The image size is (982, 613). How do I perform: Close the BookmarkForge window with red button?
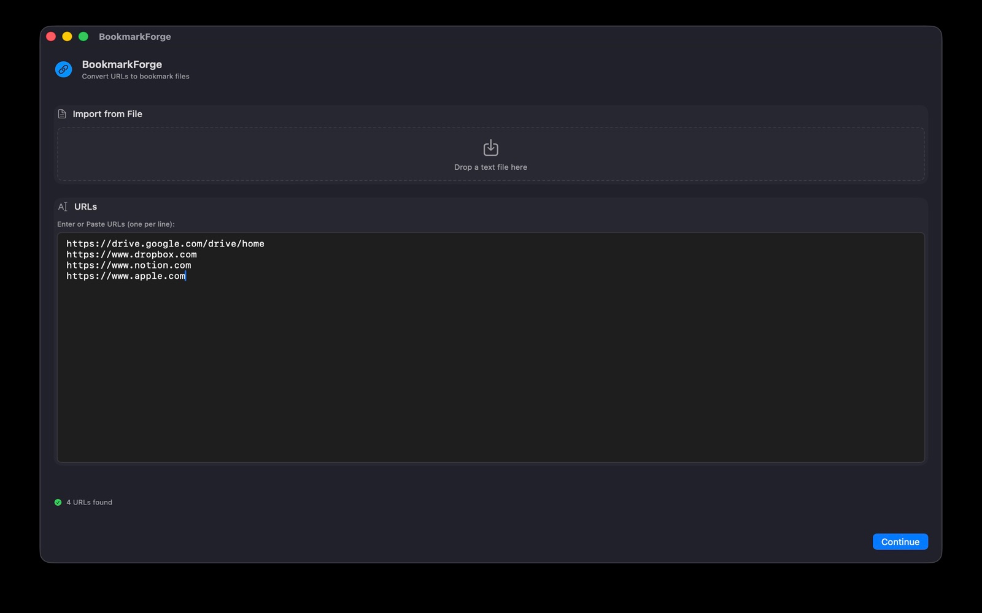coord(51,37)
